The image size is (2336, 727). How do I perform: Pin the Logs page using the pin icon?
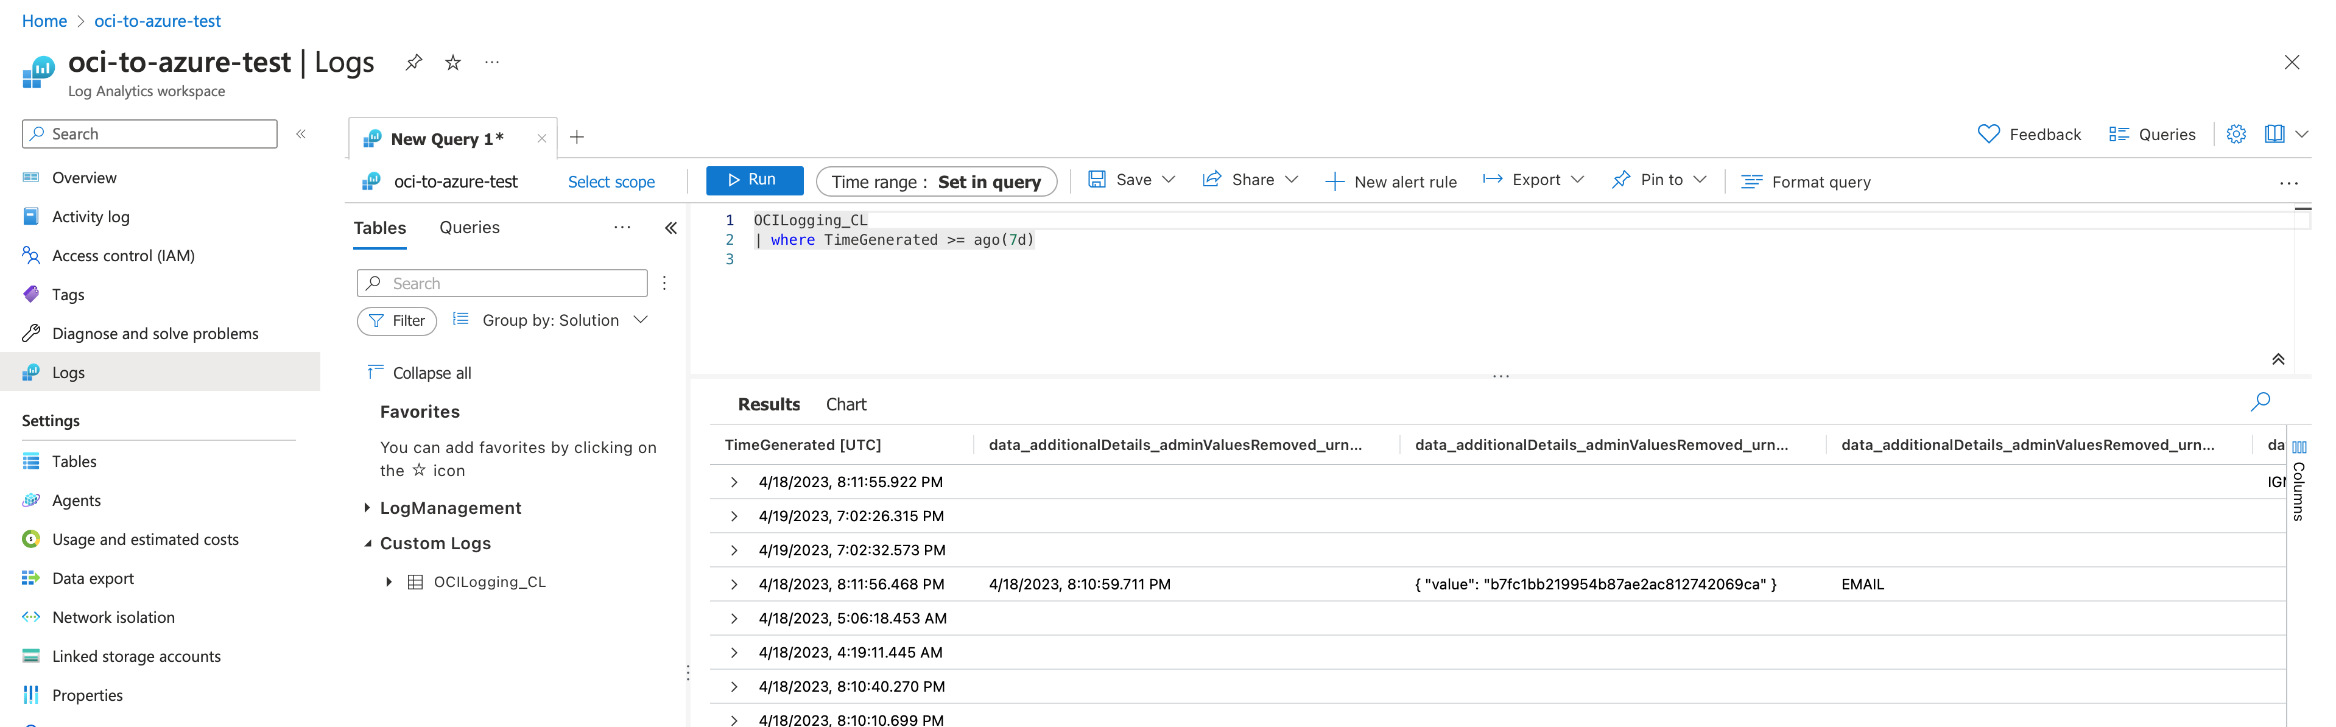click(413, 61)
